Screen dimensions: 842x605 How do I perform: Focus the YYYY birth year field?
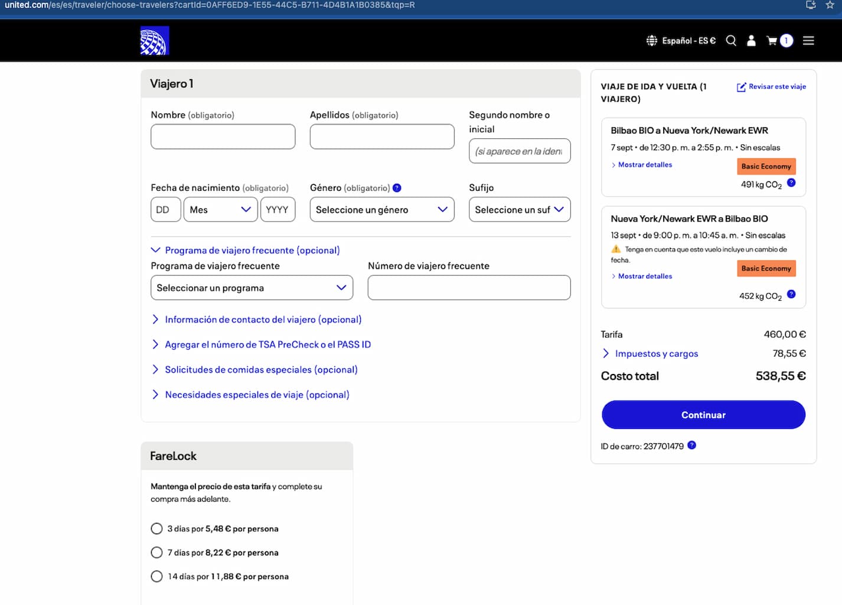278,210
